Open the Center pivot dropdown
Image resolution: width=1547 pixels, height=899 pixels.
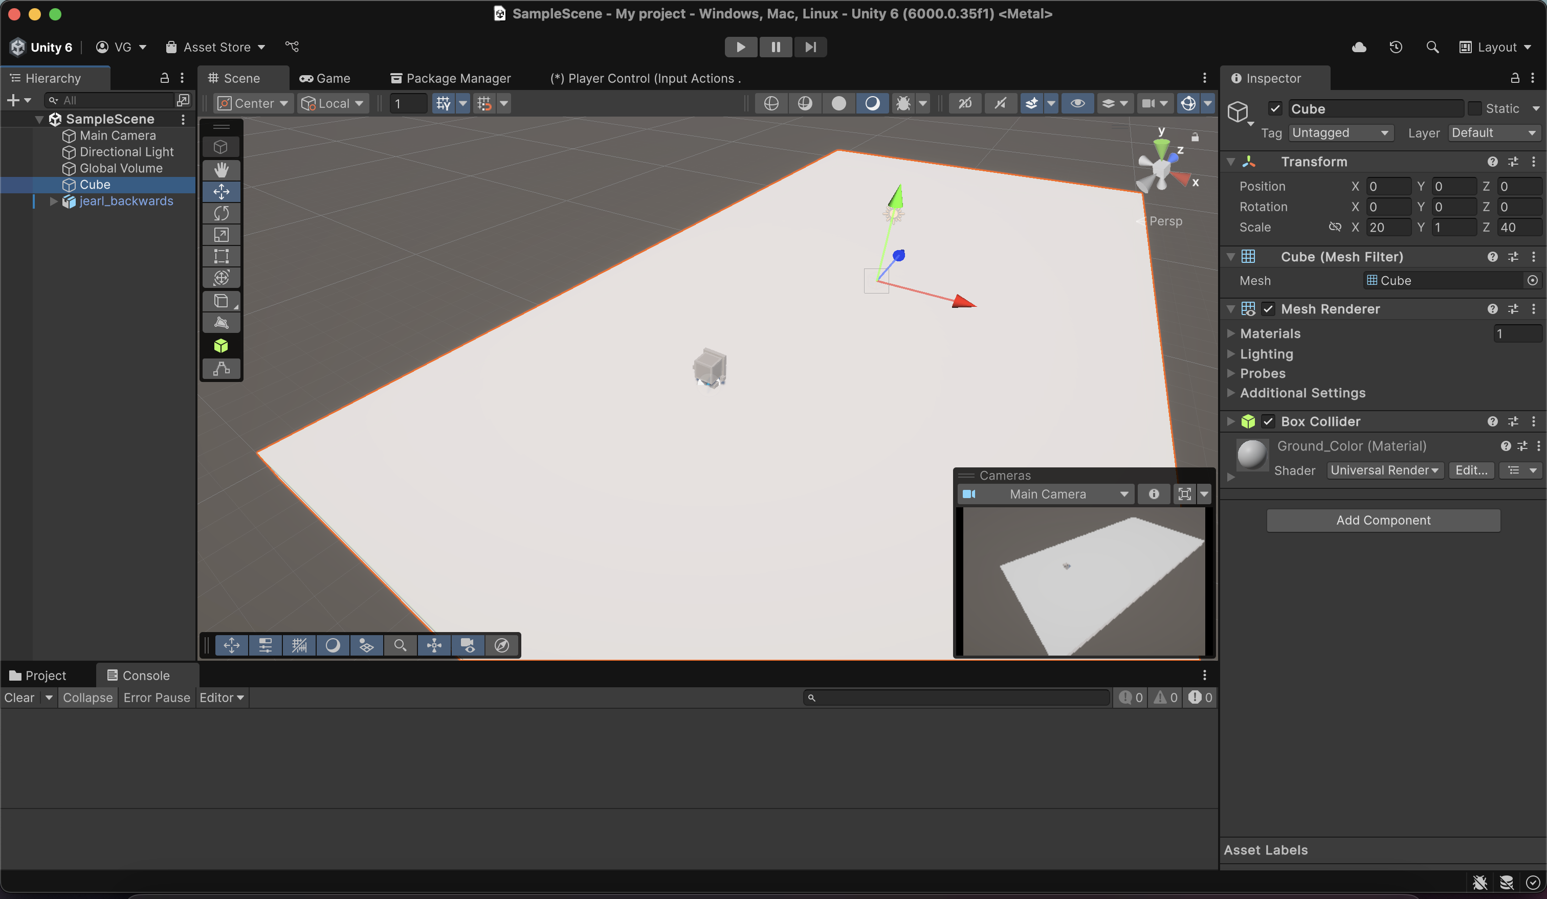pyautogui.click(x=253, y=103)
